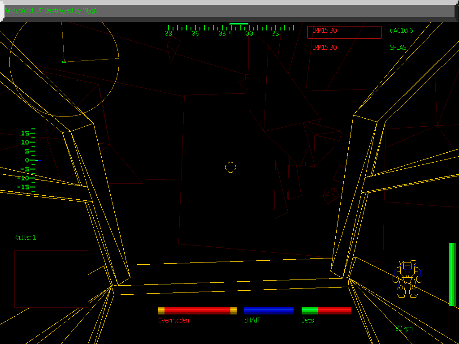This screenshot has width=459, height=344.
Task: Select the 32 kph speed readout
Action: [x=403, y=328]
